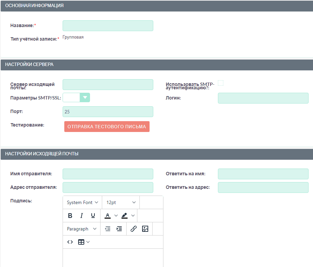Click the ОТПРАВКА ТЕСТОВОГО ПИСЬМА button
Viewport: 313px width, 267px height.
pos(107,127)
